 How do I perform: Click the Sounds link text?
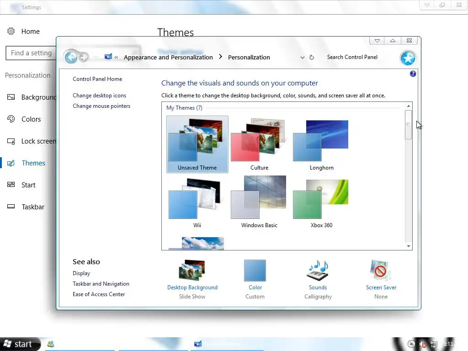coord(318,287)
